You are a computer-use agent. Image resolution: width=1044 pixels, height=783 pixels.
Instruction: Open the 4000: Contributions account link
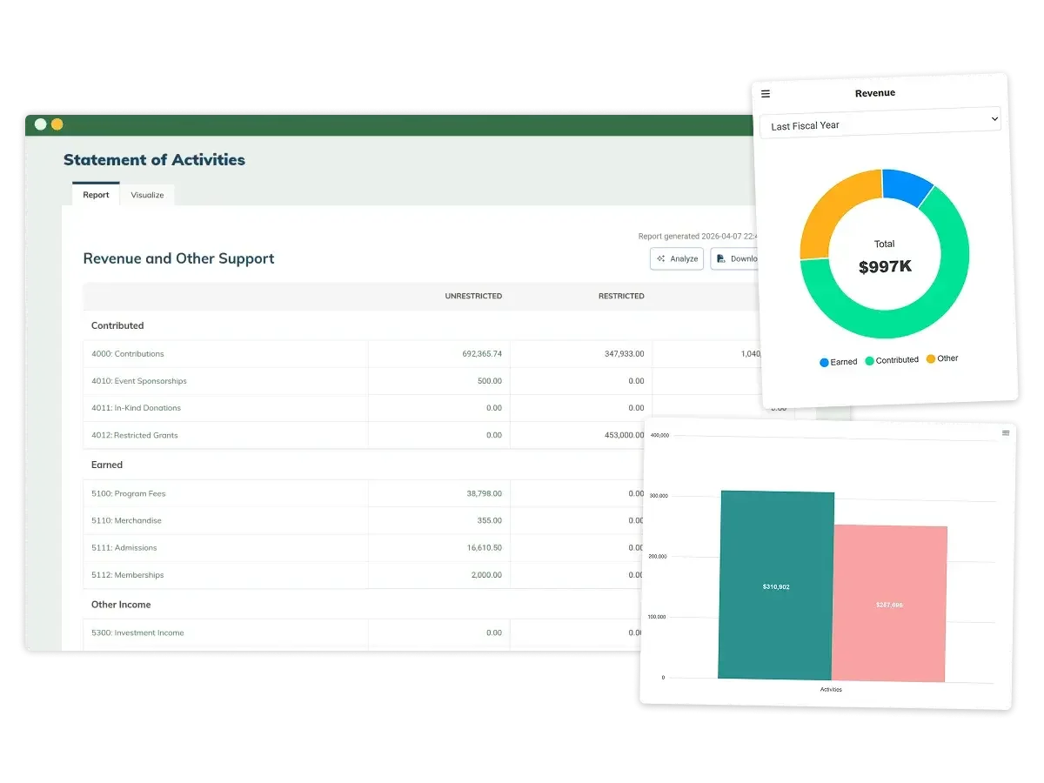(x=128, y=354)
